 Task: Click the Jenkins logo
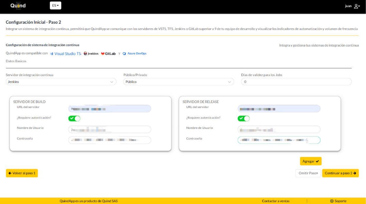coord(91,54)
